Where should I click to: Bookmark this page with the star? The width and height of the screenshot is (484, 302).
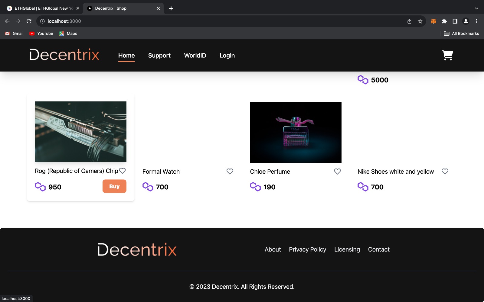(x=420, y=21)
